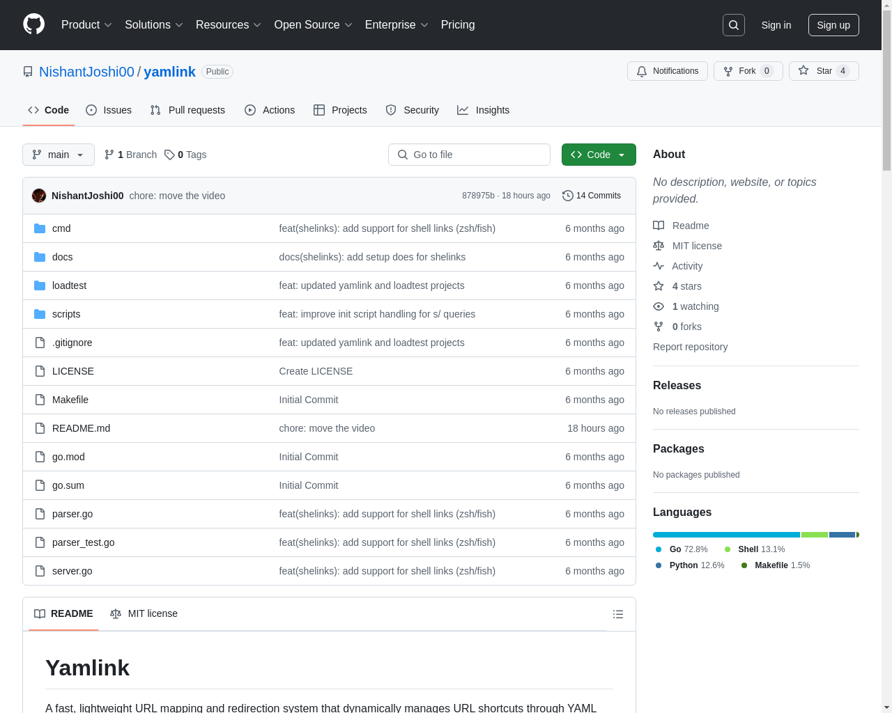Expand the Solutions menu
The image size is (892, 713).
point(154,25)
